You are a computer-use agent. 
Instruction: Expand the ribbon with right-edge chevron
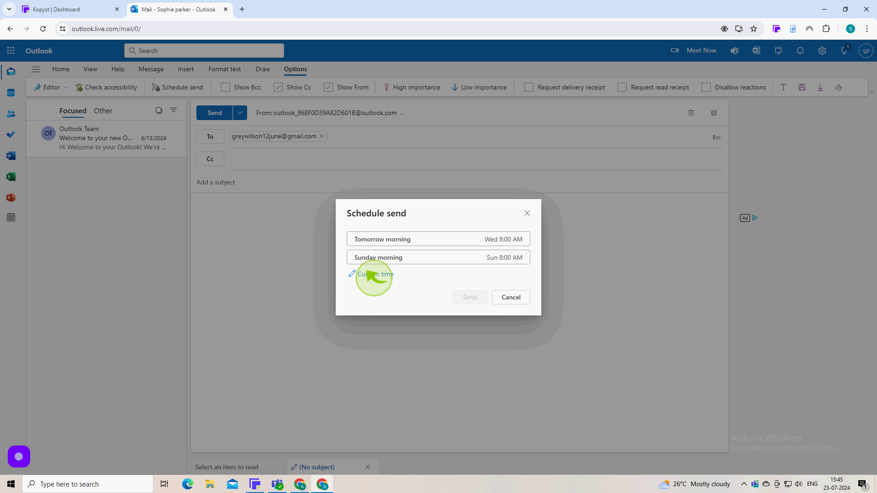tap(872, 92)
